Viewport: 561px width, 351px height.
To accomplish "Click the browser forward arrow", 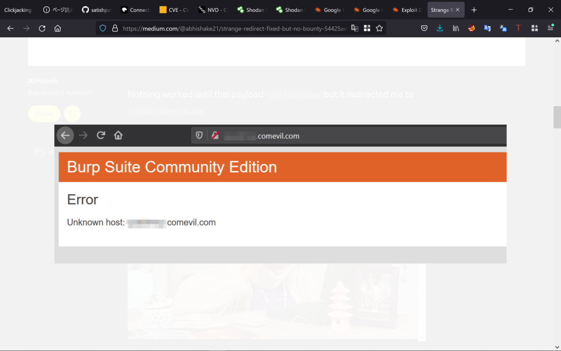I will [x=26, y=29].
